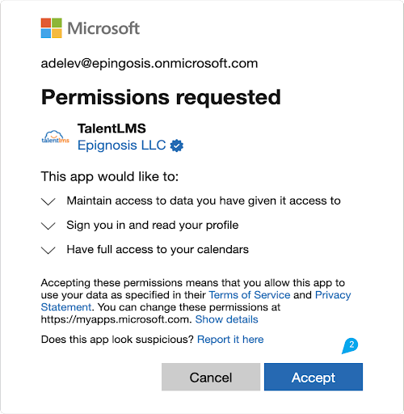Open the Privacy Statement link
The width and height of the screenshot is (404, 414).
(333, 295)
